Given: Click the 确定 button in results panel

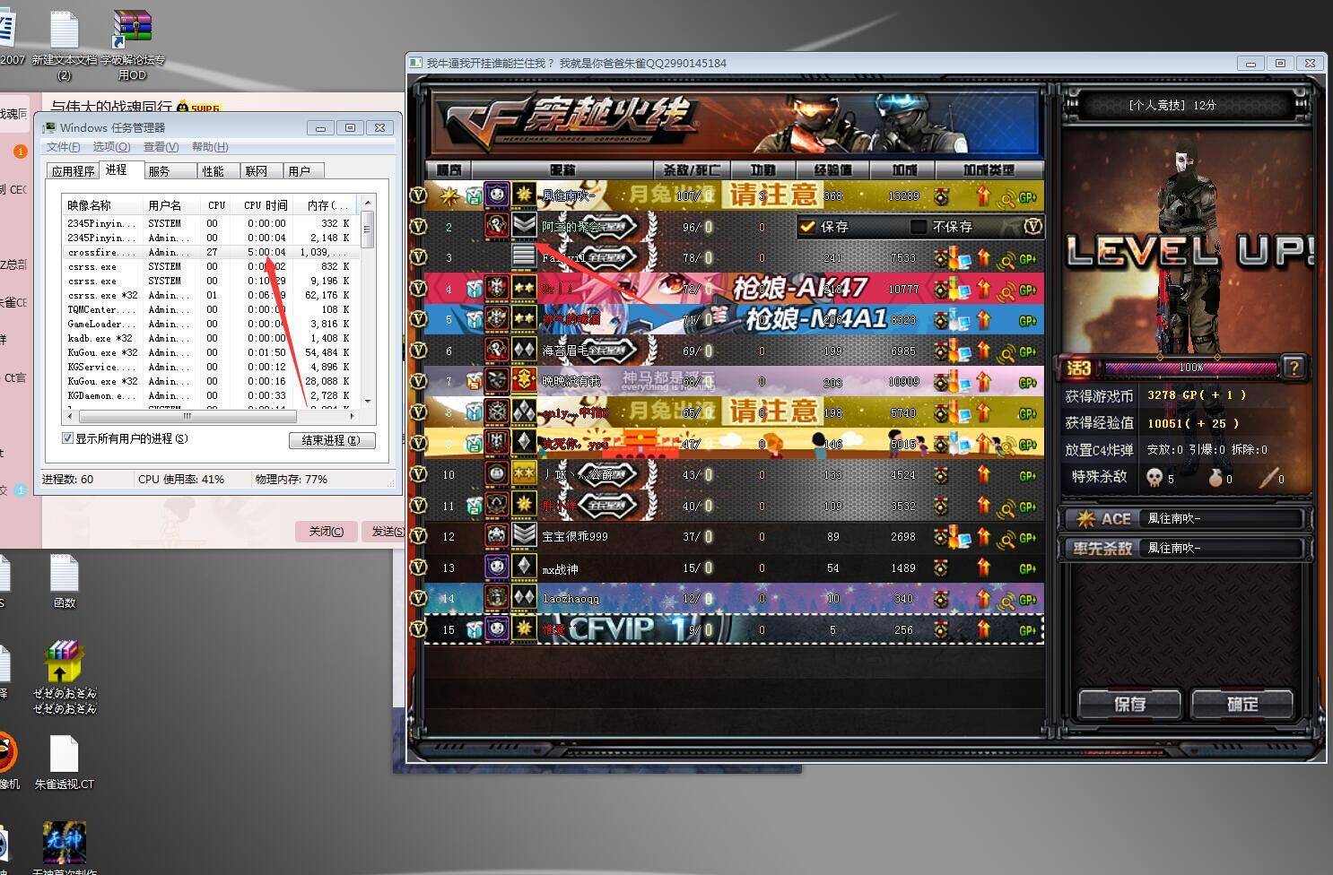Looking at the screenshot, I should [x=1242, y=705].
